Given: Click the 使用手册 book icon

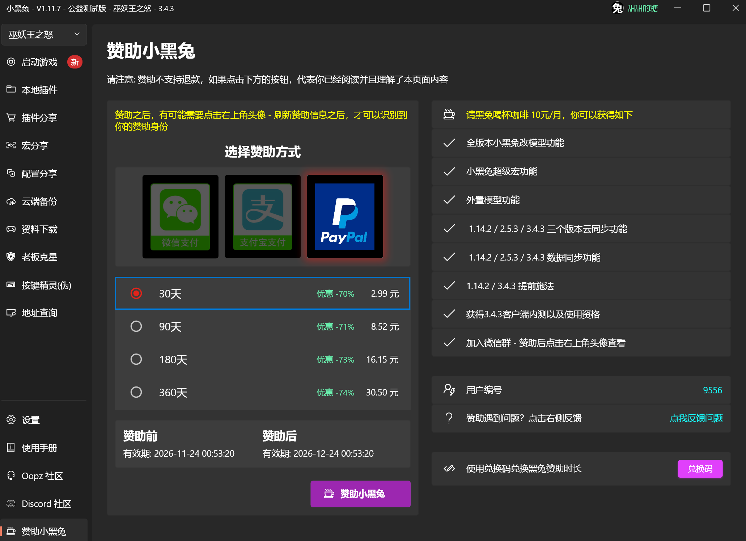Looking at the screenshot, I should [x=11, y=448].
